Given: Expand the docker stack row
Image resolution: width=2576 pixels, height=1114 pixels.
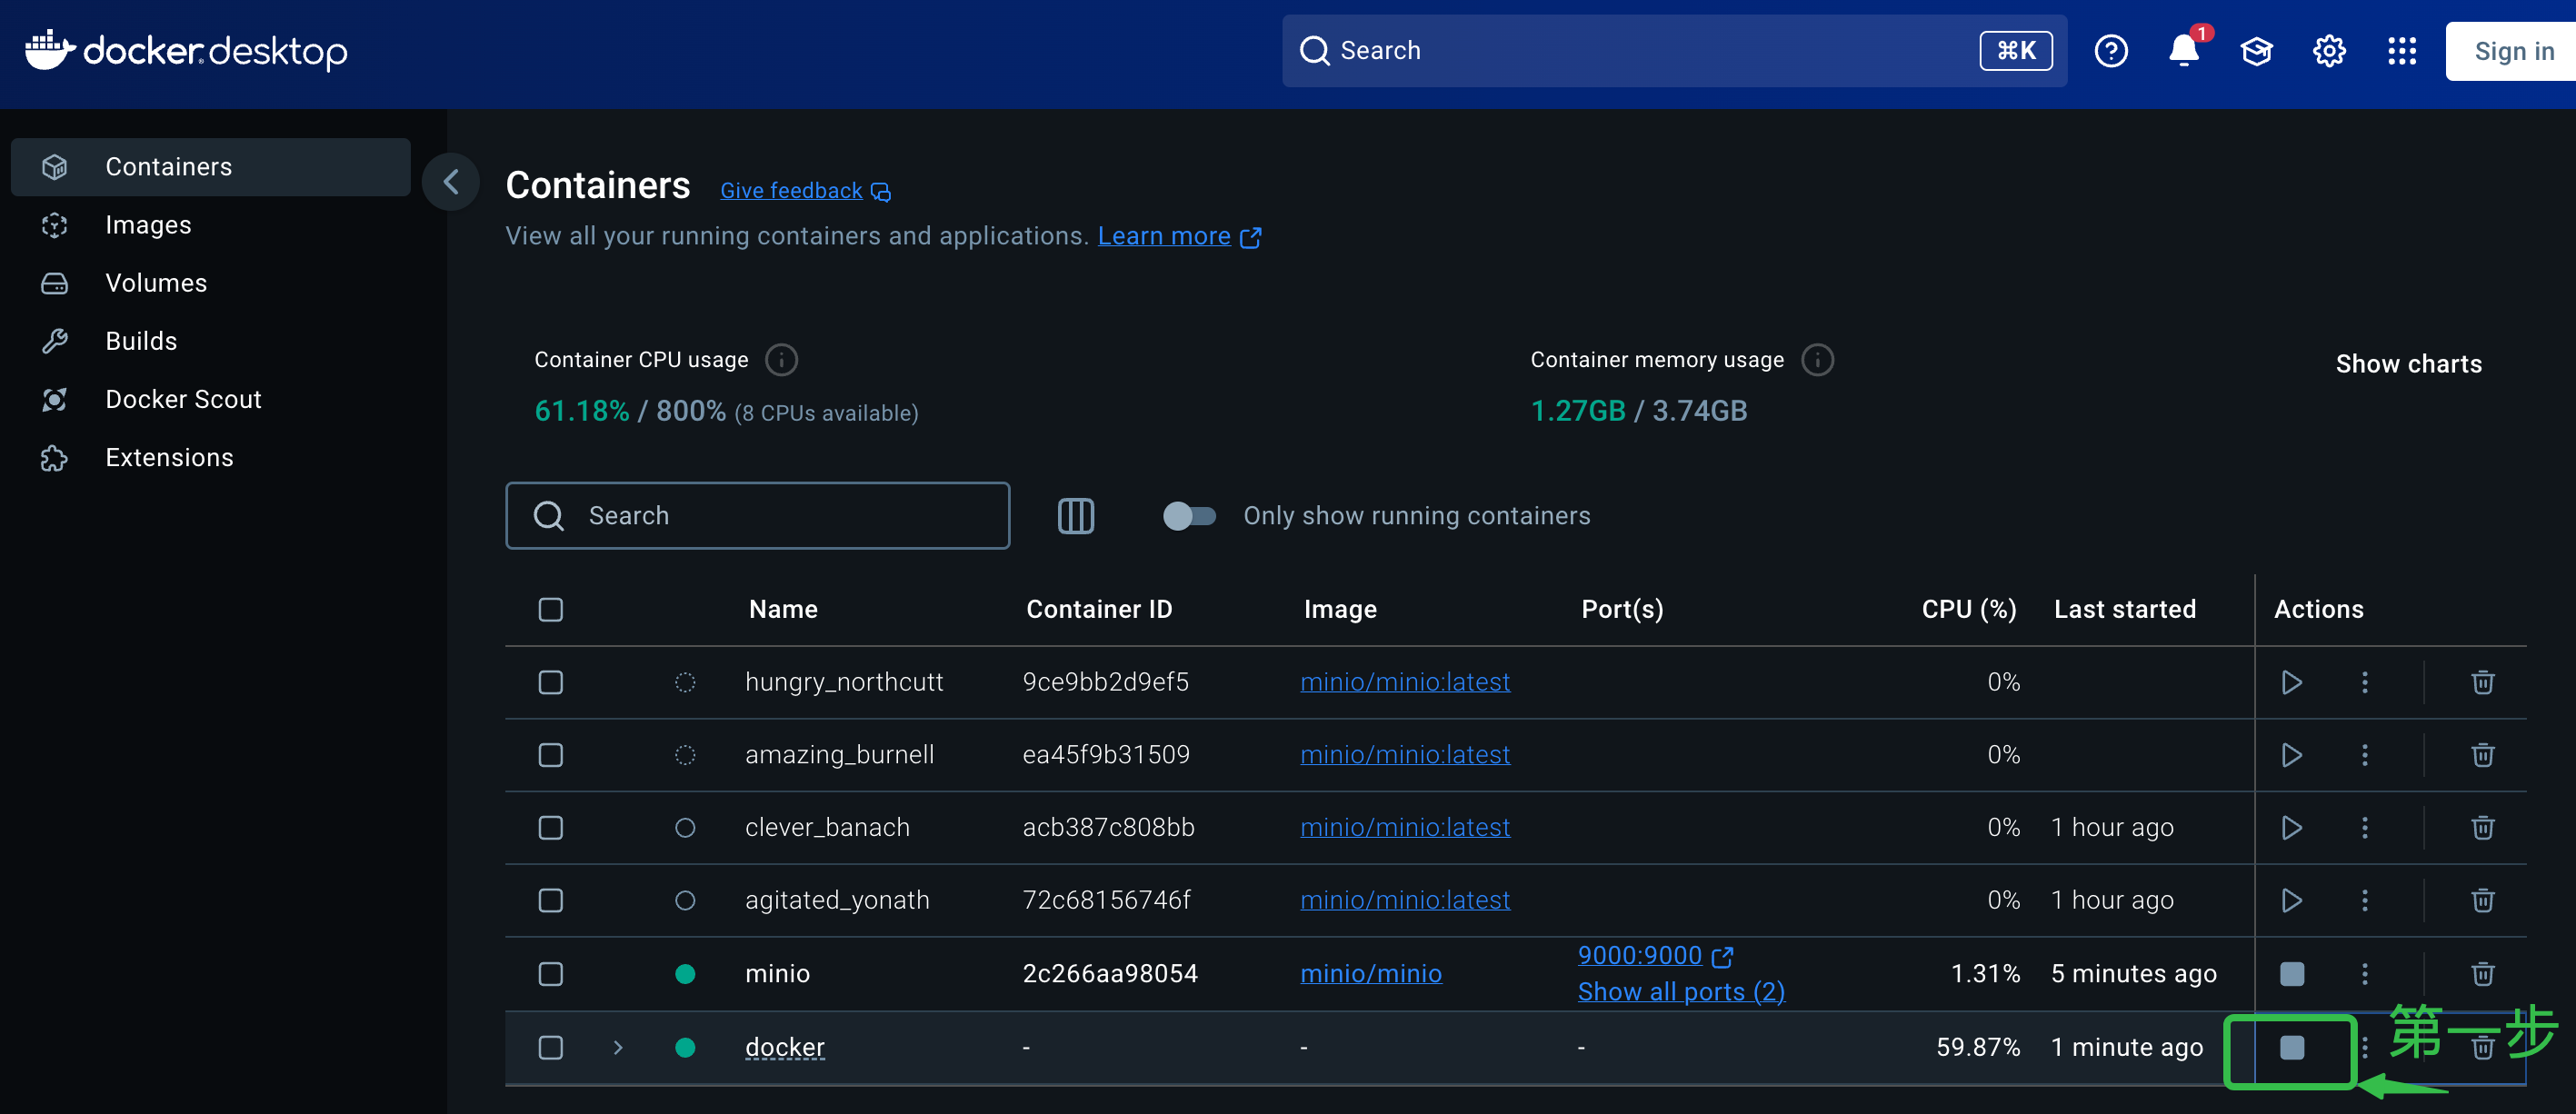Looking at the screenshot, I should [x=618, y=1048].
